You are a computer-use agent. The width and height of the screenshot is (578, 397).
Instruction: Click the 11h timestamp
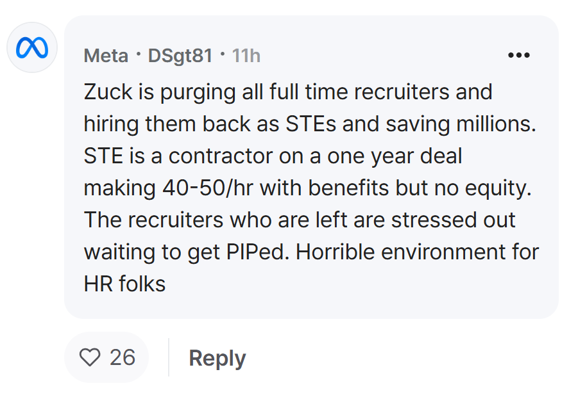click(x=246, y=56)
